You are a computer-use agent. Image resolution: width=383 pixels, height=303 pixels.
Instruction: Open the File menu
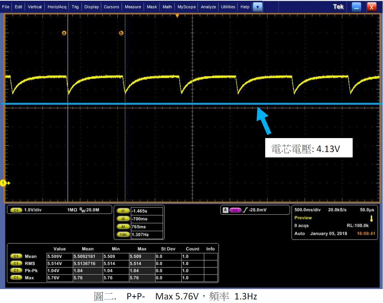coord(6,7)
